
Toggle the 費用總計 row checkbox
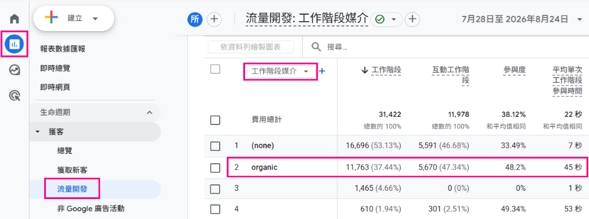pyautogui.click(x=215, y=120)
